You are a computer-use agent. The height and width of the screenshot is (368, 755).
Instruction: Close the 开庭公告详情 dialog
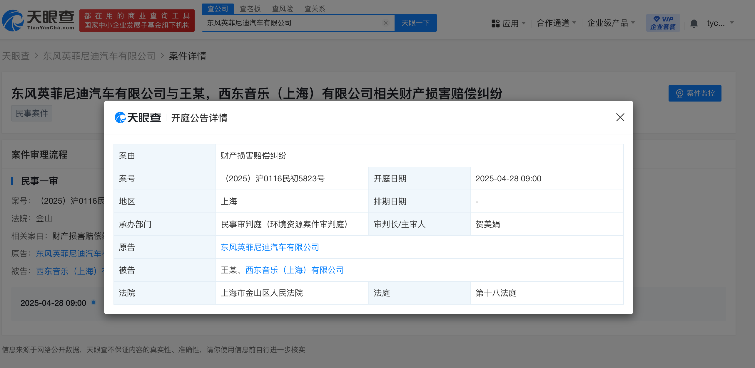[x=620, y=117]
